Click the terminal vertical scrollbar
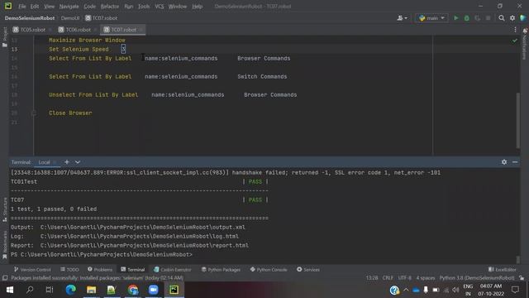The height and width of the screenshot is (298, 529). (518, 259)
